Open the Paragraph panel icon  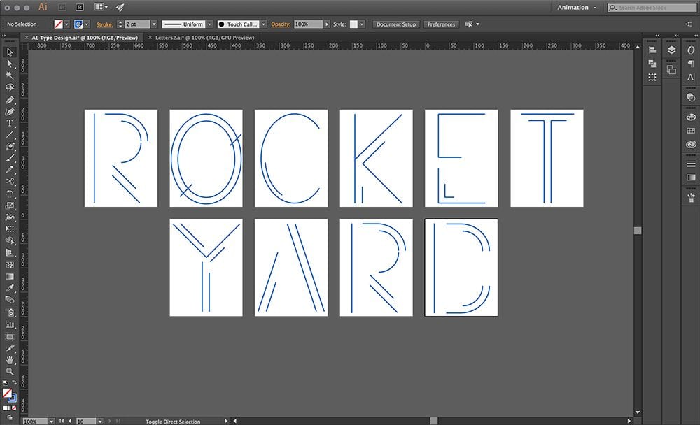pos(691,64)
